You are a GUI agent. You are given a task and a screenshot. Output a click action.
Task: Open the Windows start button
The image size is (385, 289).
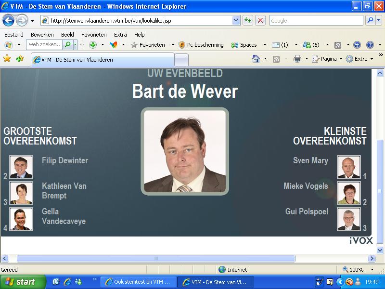point(23,282)
